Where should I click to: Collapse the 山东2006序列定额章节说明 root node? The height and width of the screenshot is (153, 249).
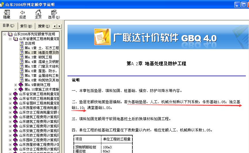click(5, 34)
